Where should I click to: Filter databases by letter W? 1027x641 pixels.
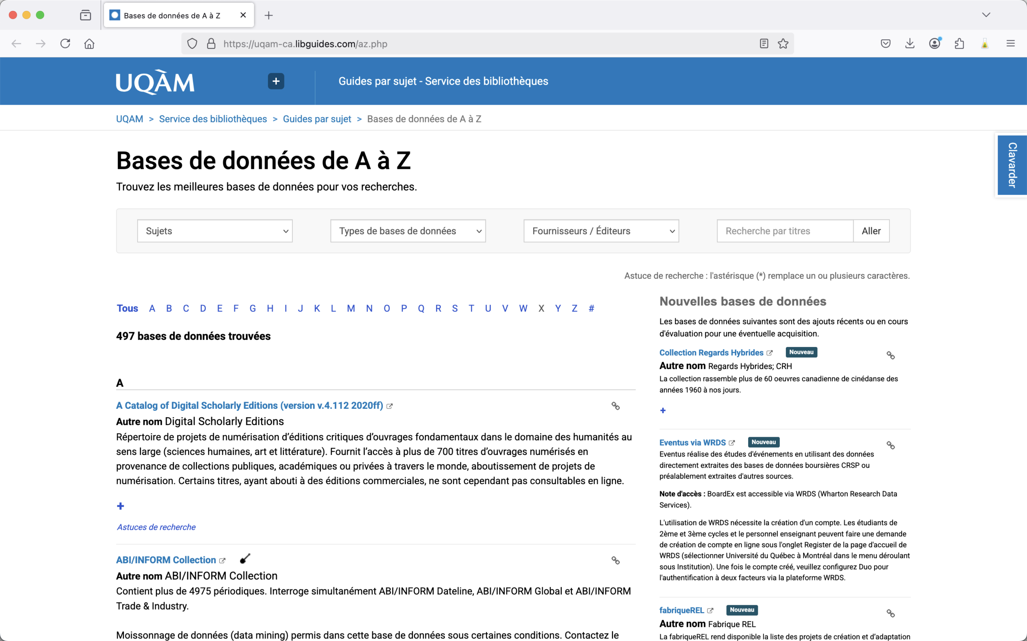[523, 308]
